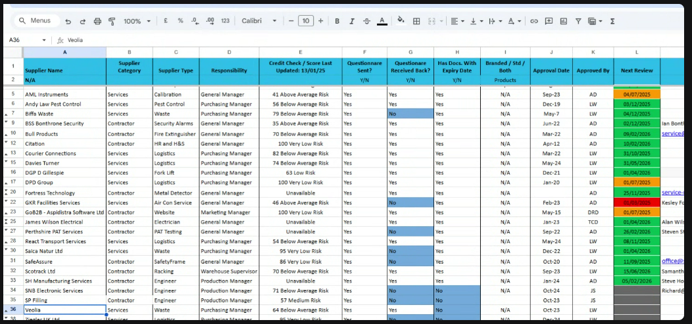692x324 pixels.
Task: Open the fill colour picker
Action: tap(401, 20)
